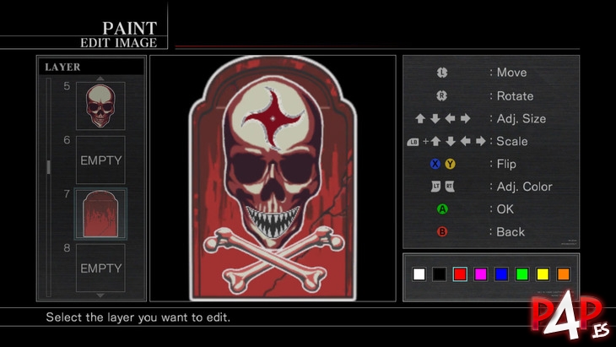Click the left arrow beside Scale
The width and height of the screenshot is (616, 347).
466,141
